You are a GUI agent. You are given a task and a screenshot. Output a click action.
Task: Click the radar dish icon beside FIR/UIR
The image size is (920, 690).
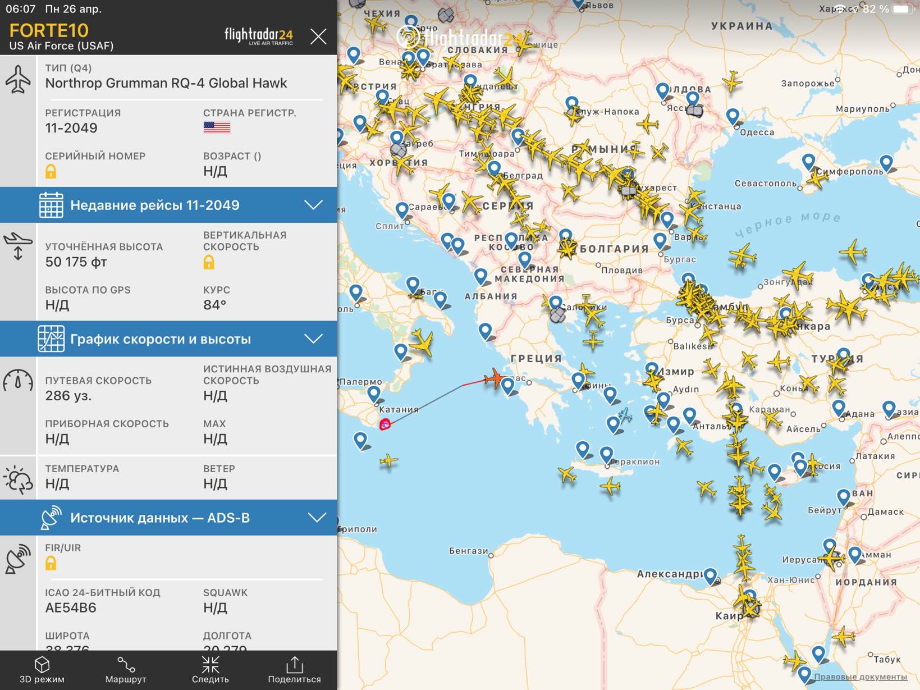coord(18,558)
